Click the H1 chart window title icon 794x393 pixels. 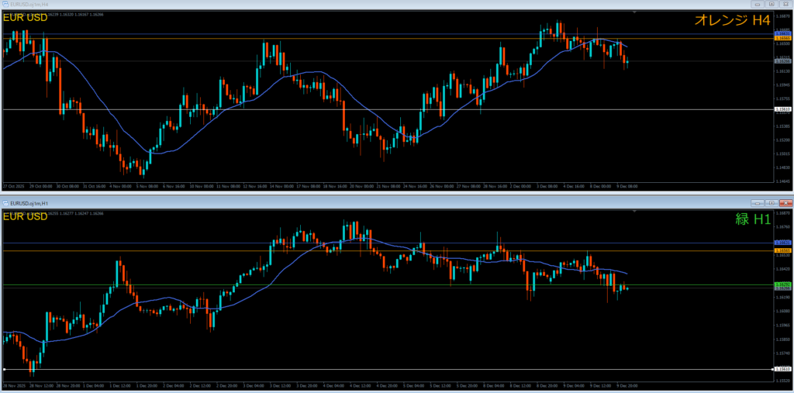point(5,202)
